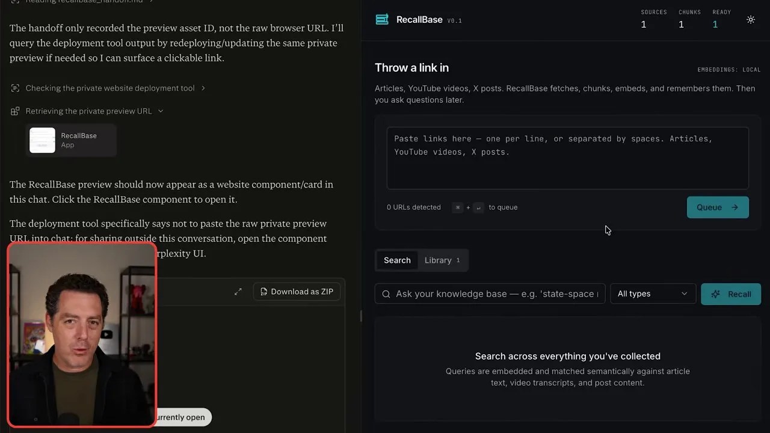Click the EMBEDDINGS: LOCAL label
Screen dimensions: 770x433
coord(729,70)
